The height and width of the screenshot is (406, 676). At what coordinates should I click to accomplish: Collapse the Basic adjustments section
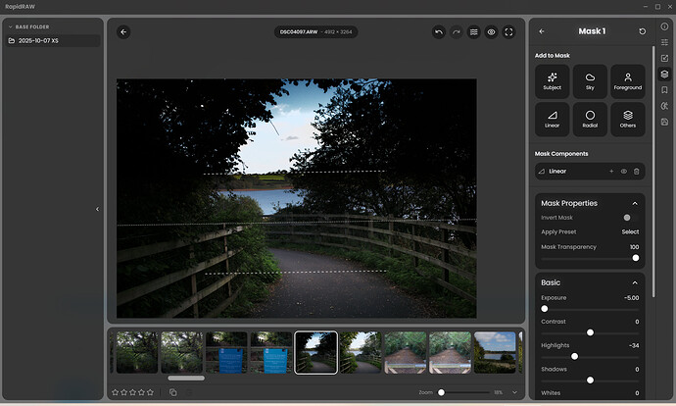635,282
